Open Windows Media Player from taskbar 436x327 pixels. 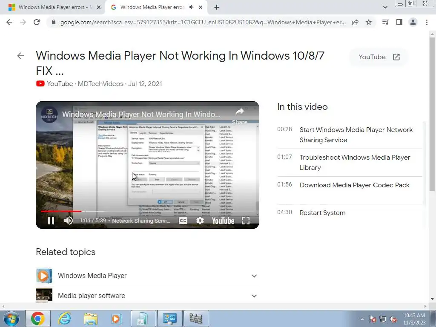point(116,318)
